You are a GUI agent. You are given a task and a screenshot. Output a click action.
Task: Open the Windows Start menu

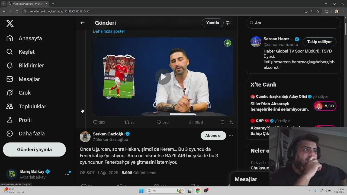pos(141,191)
